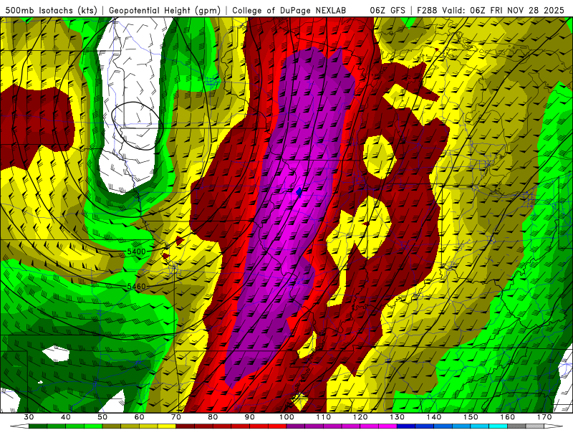
Task: Click the legend value 150
Action: [x=471, y=417]
